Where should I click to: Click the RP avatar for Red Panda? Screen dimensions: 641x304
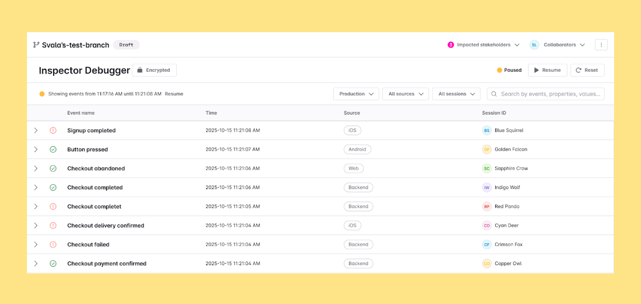pos(487,207)
